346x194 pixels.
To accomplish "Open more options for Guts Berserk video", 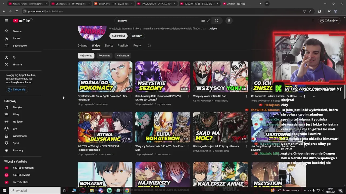I will [247, 147].
